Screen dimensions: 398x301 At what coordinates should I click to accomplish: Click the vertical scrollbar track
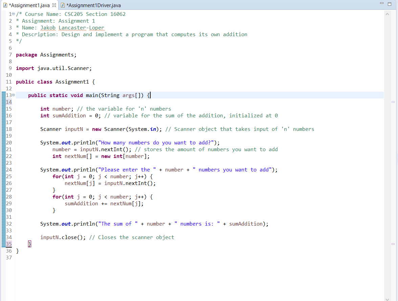coord(387,169)
